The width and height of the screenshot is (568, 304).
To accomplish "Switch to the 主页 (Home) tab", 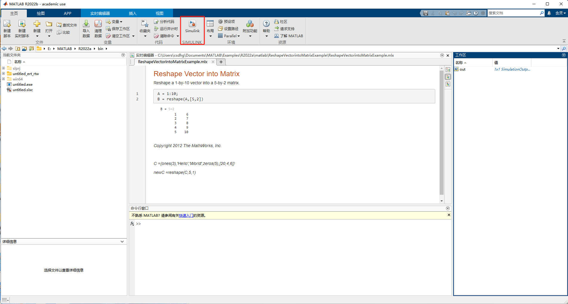I will 14,13.
